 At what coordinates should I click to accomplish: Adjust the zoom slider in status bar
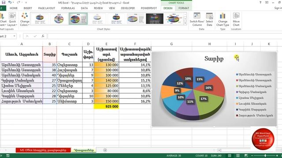tap(265, 155)
